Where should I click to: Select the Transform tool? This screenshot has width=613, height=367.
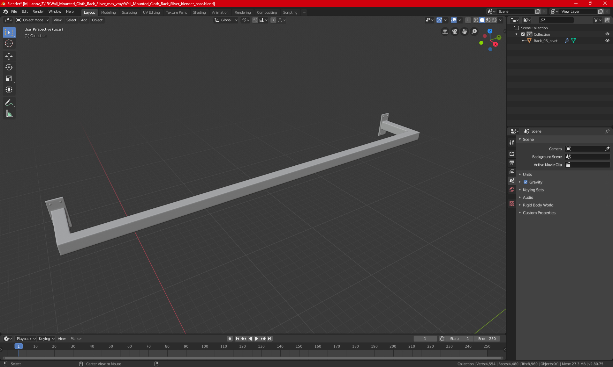[x=9, y=90]
